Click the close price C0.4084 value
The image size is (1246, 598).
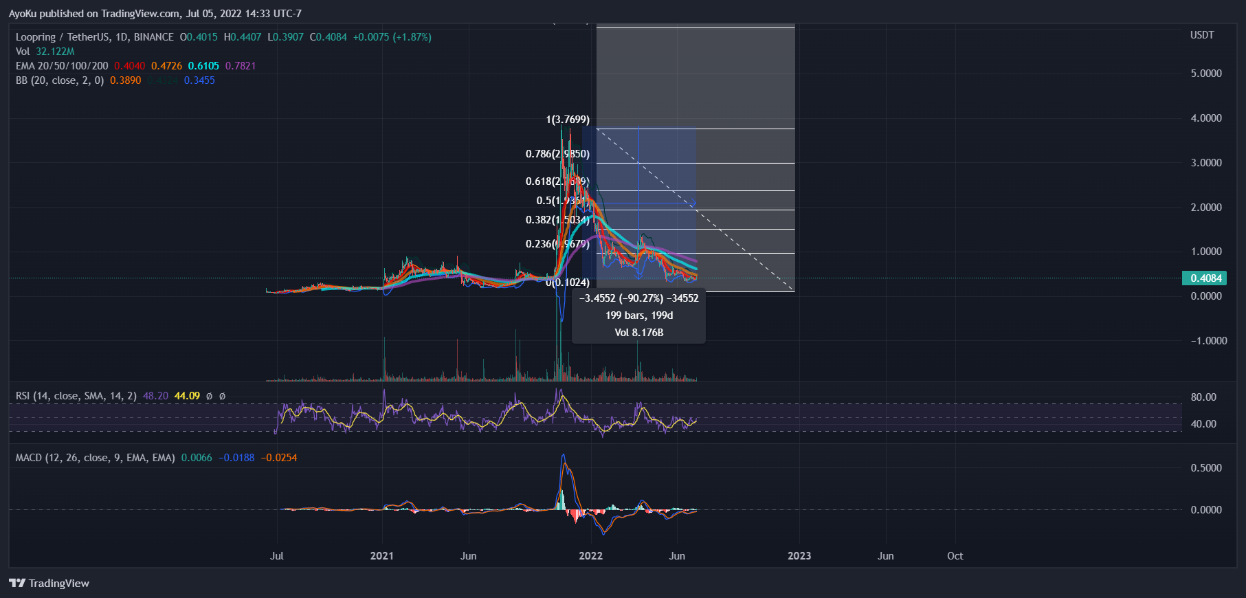click(329, 37)
